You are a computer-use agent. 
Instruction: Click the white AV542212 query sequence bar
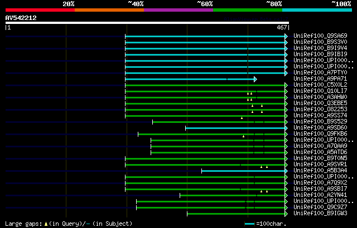pos(147,23)
